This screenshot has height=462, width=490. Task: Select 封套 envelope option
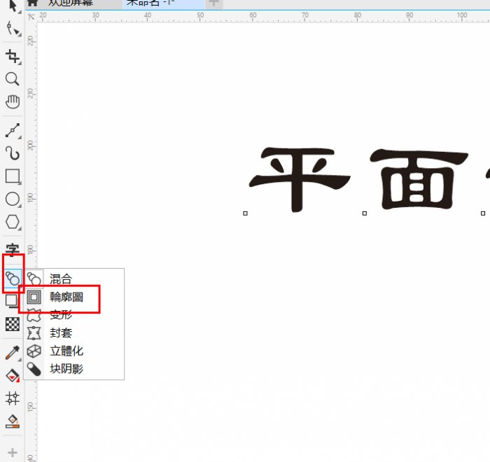tap(60, 332)
